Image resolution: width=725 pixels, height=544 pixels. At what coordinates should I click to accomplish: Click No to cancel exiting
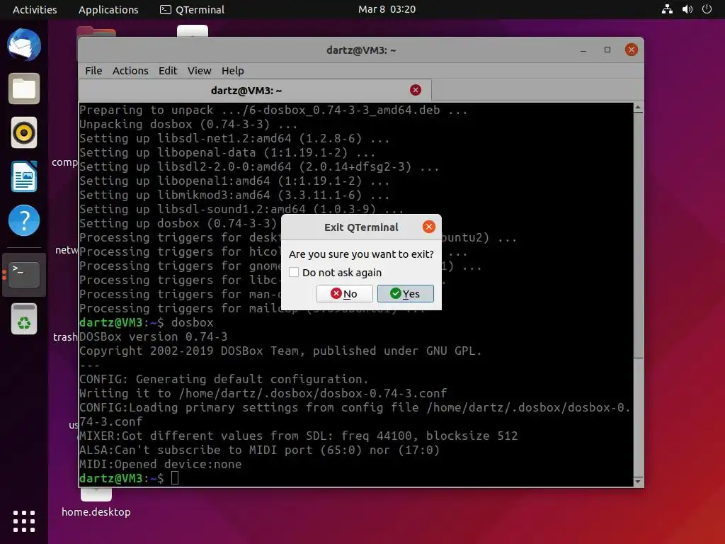345,294
